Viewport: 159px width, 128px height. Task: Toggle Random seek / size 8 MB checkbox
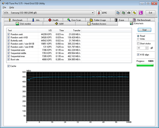pos(8,47)
